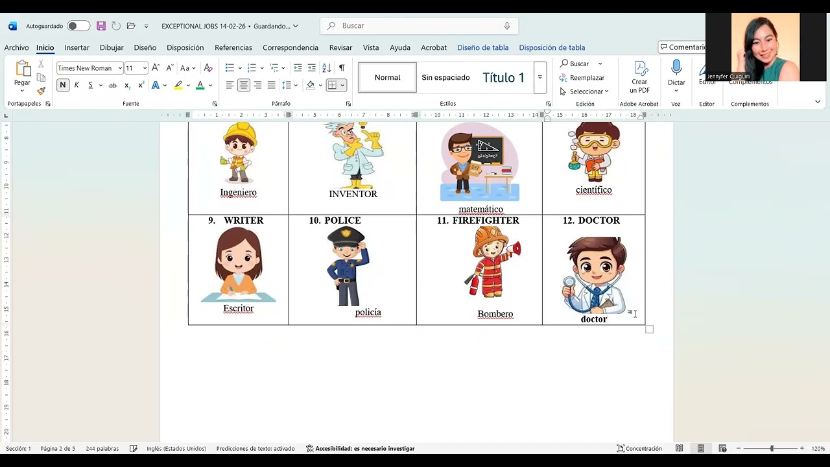Screen dimensions: 830x467
Task: Click zoom in plus button
Action: pyautogui.click(x=801, y=448)
